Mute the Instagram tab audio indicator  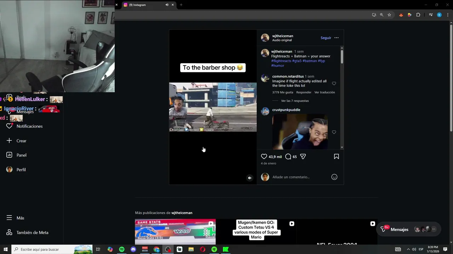point(167,5)
